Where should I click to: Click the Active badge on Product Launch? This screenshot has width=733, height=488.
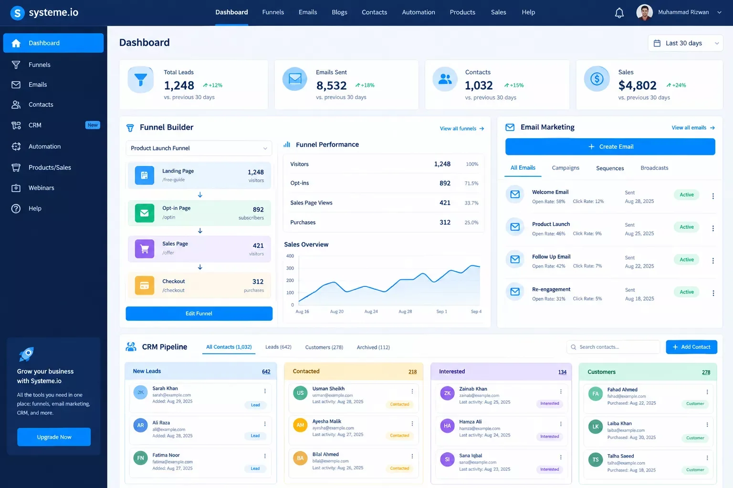[x=687, y=227]
